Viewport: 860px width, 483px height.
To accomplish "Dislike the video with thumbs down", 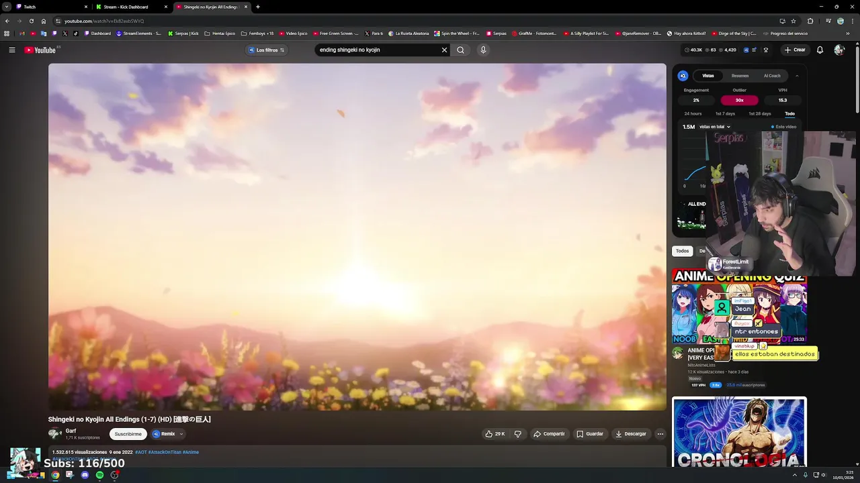I will [517, 434].
